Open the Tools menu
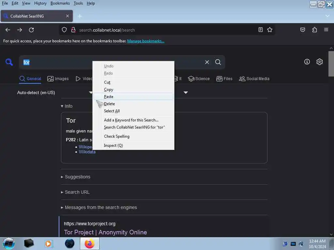 click(x=78, y=3)
